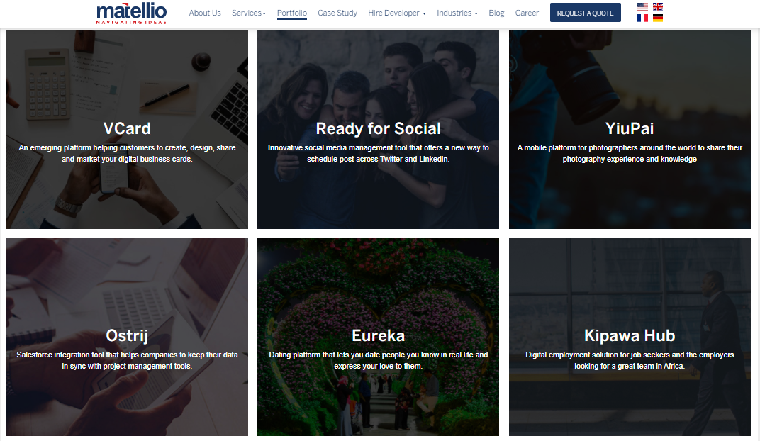Open the VCard portfolio item

127,129
